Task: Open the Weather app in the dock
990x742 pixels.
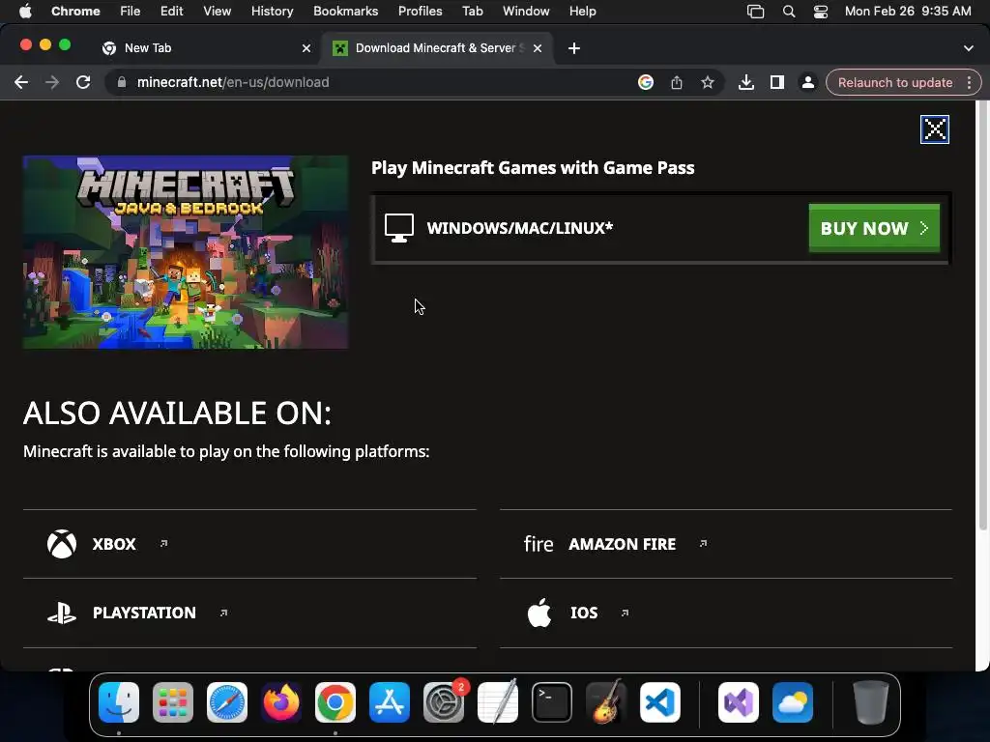Action: click(793, 702)
